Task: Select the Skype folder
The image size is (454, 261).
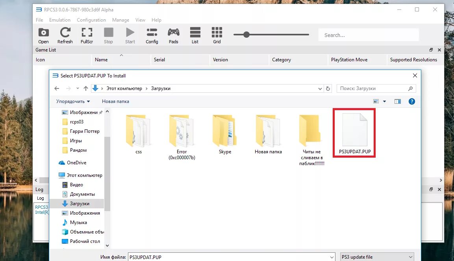Action: pyautogui.click(x=225, y=134)
